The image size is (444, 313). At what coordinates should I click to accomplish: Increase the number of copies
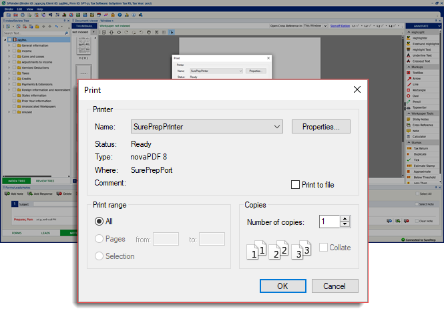345,218
